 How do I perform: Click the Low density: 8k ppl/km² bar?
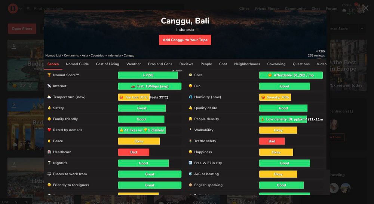(283, 119)
